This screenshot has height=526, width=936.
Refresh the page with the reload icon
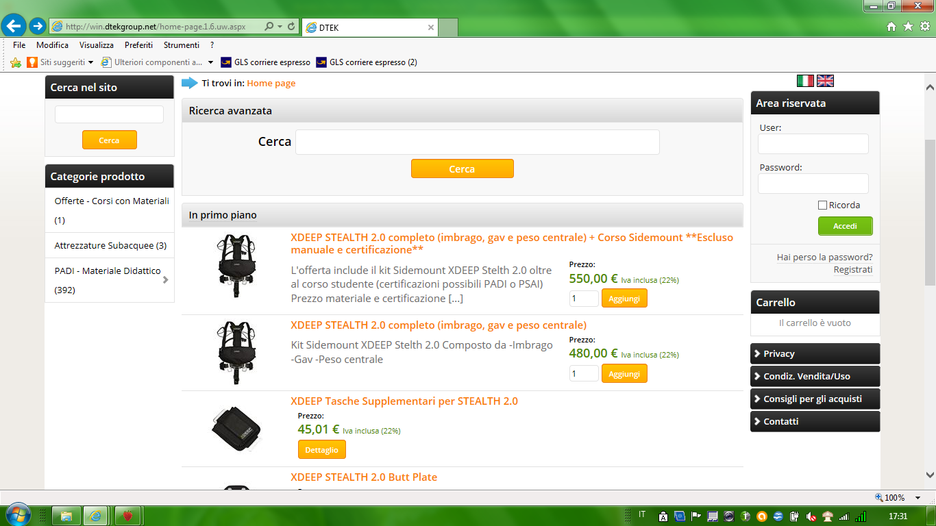pyautogui.click(x=292, y=27)
